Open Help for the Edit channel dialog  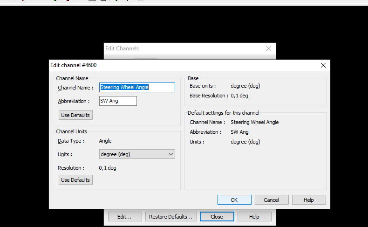tap(309, 199)
